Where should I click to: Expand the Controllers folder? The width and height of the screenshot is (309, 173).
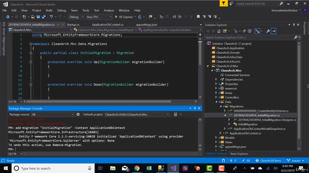216,97
